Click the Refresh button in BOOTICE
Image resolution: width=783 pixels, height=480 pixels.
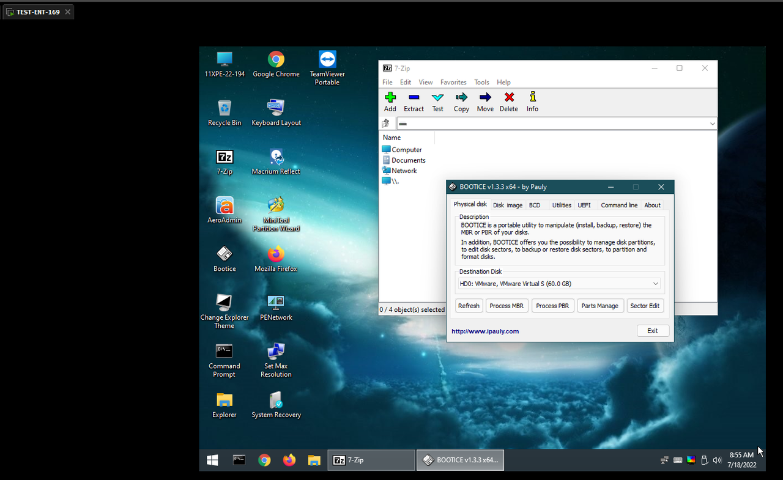coord(469,306)
